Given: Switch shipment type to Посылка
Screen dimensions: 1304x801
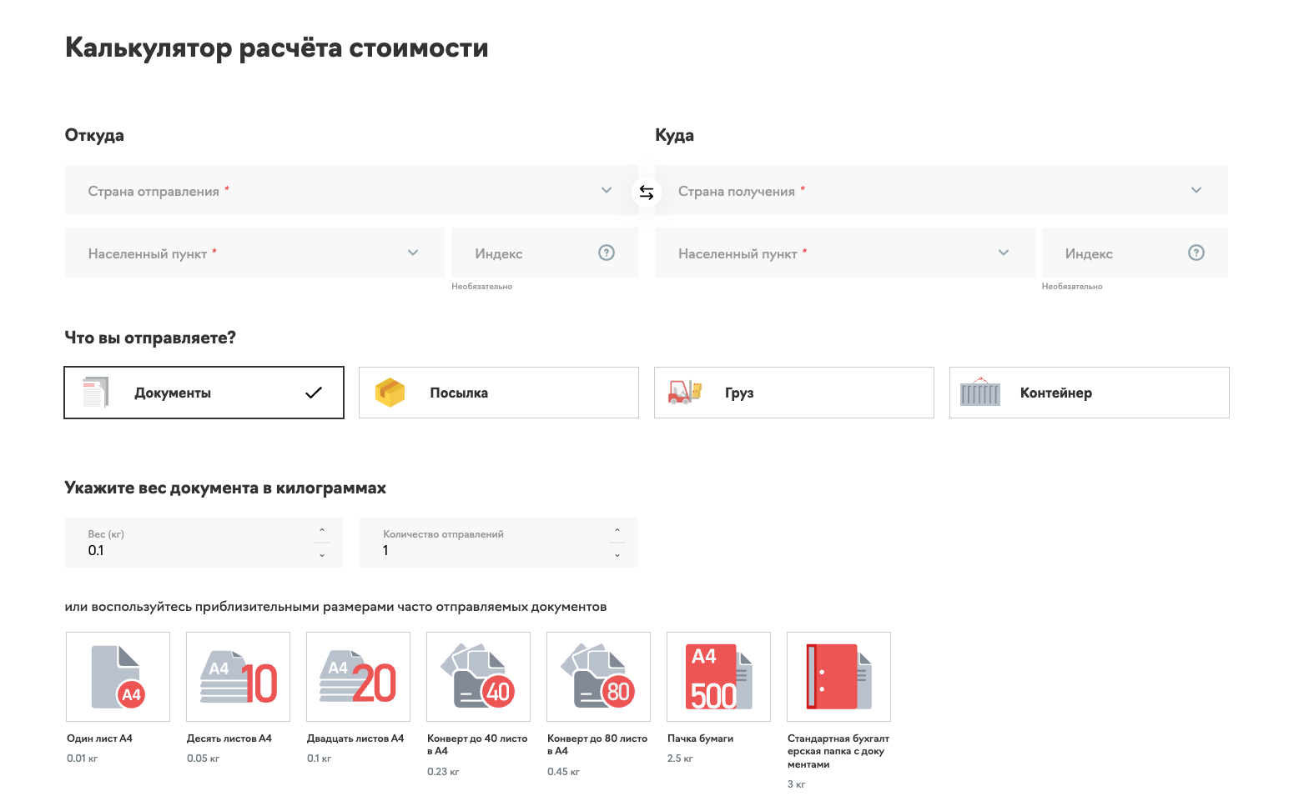Looking at the screenshot, I should pos(498,392).
